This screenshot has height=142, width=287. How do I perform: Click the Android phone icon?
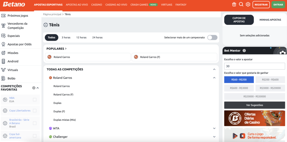point(3,61)
